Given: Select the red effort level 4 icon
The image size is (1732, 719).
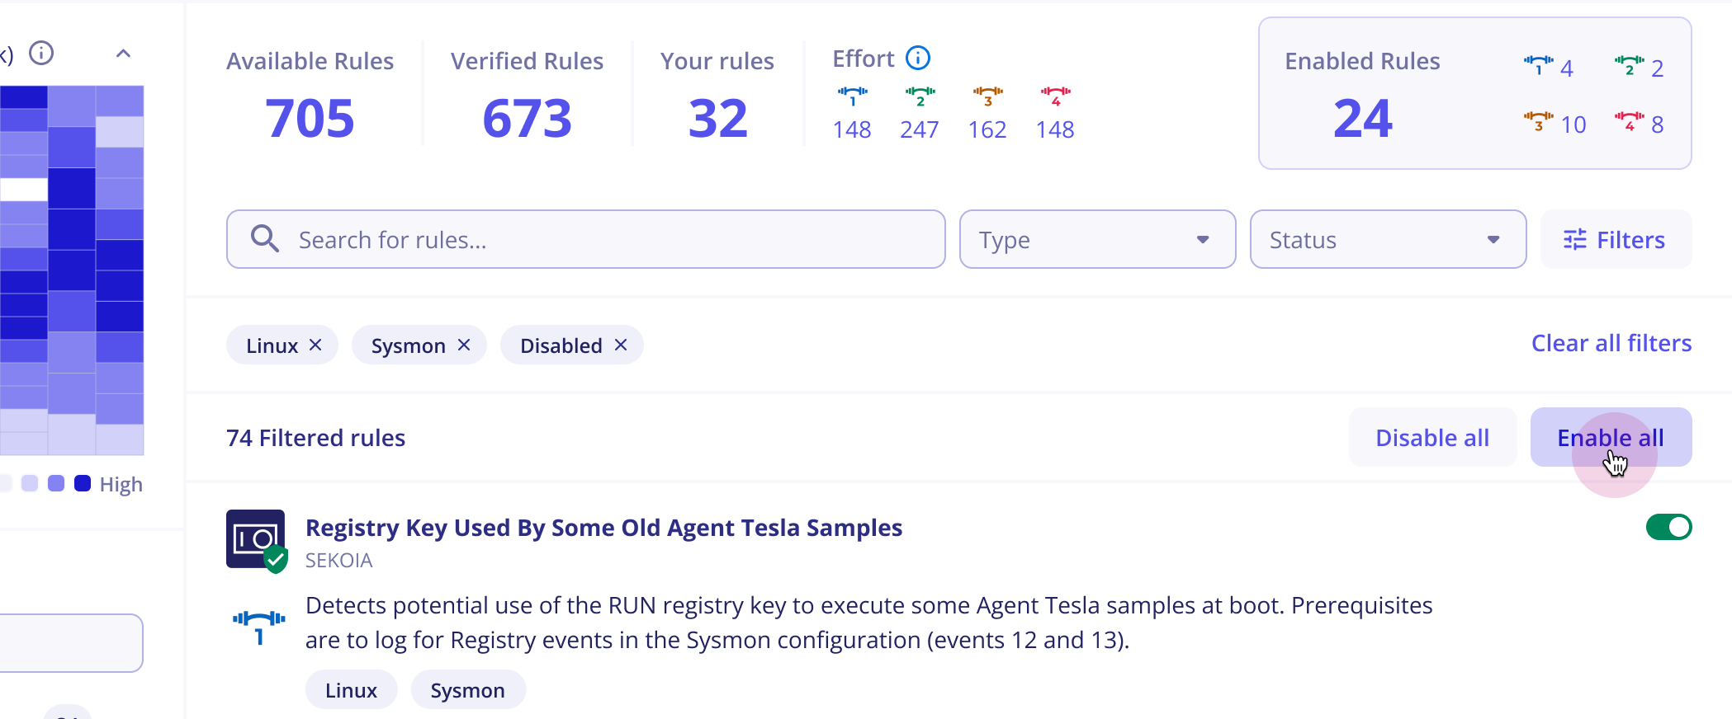Looking at the screenshot, I should [1055, 96].
